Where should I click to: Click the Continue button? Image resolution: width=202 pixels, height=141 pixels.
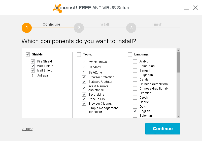pyautogui.click(x=163, y=129)
